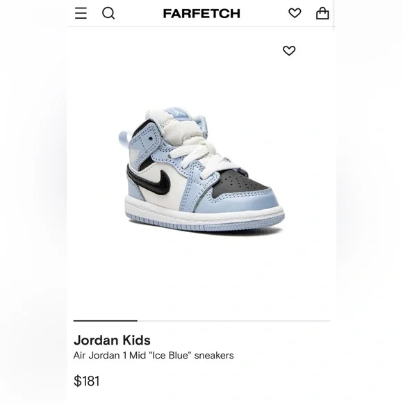Open the wishlist from header heart
This screenshot has height=403, width=403.
295,13
